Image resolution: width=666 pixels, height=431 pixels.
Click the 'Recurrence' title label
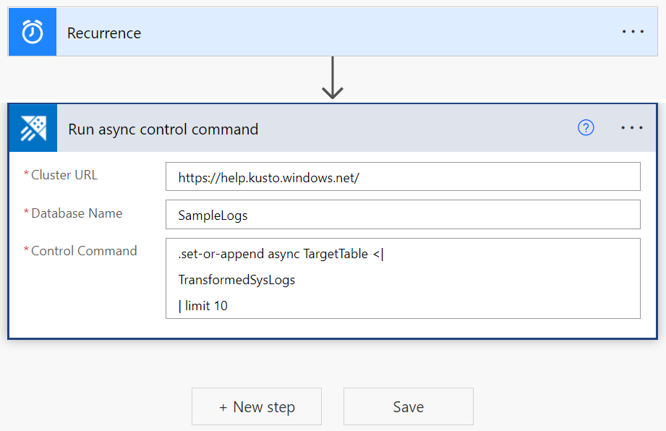point(103,33)
